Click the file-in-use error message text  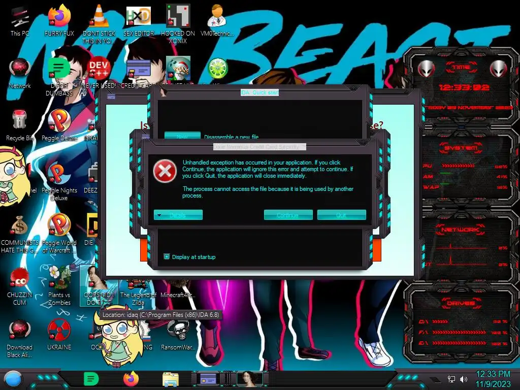[268, 192]
